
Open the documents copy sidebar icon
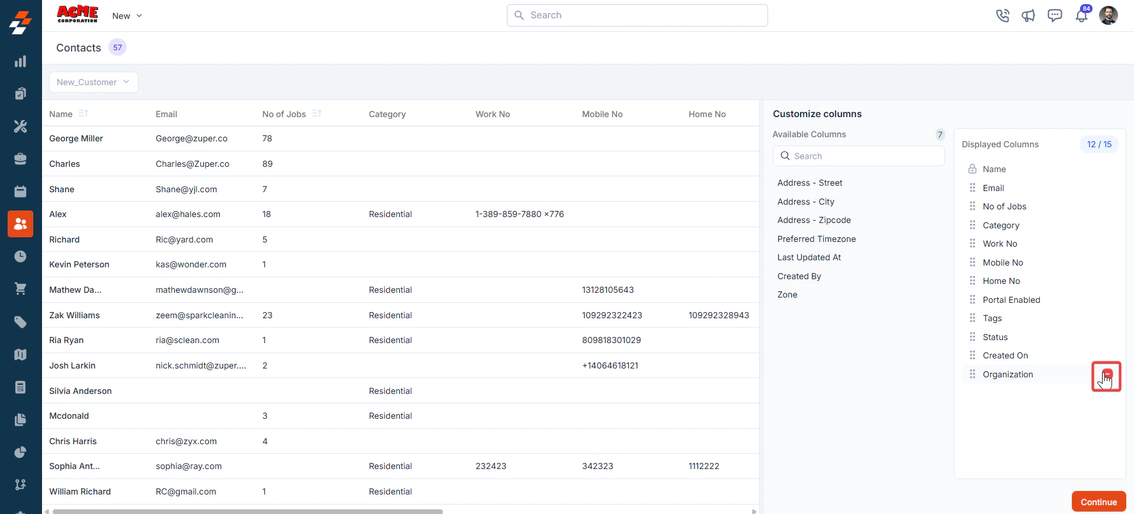21,419
